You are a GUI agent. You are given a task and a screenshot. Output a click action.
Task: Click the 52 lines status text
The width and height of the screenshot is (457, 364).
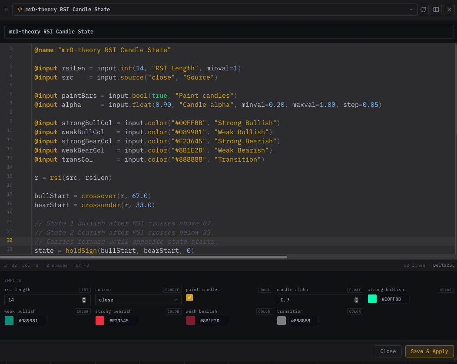[x=414, y=265]
